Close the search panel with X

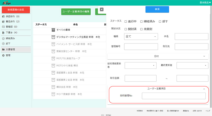[x=101, y=9]
